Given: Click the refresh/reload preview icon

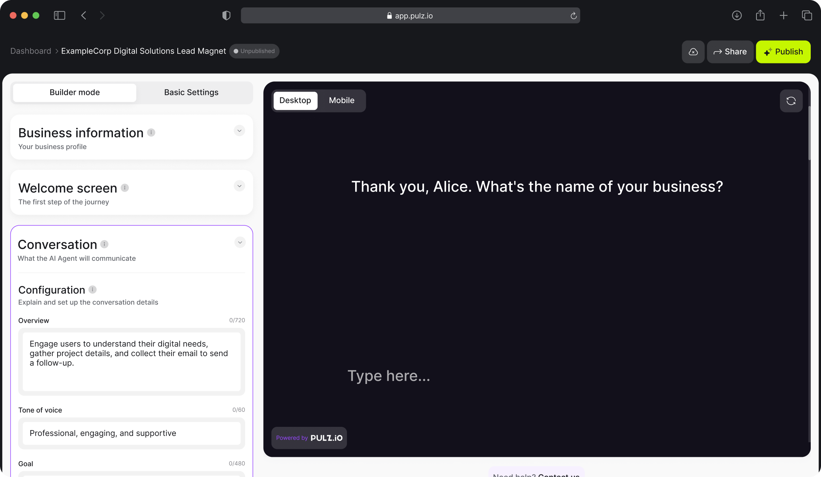Looking at the screenshot, I should (x=791, y=101).
